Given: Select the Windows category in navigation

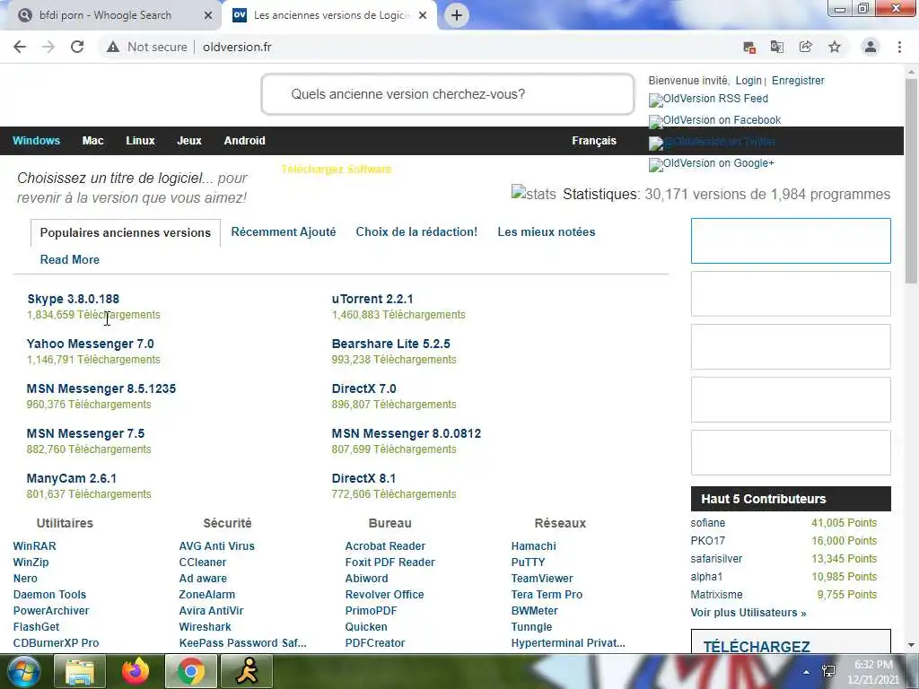Looking at the screenshot, I should coord(36,141).
